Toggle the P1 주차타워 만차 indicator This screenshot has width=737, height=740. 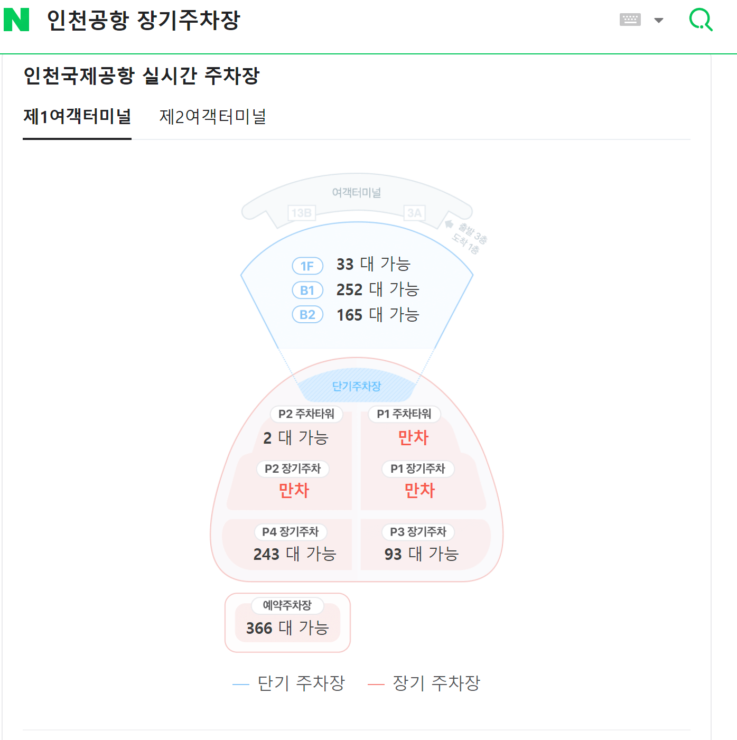[413, 437]
